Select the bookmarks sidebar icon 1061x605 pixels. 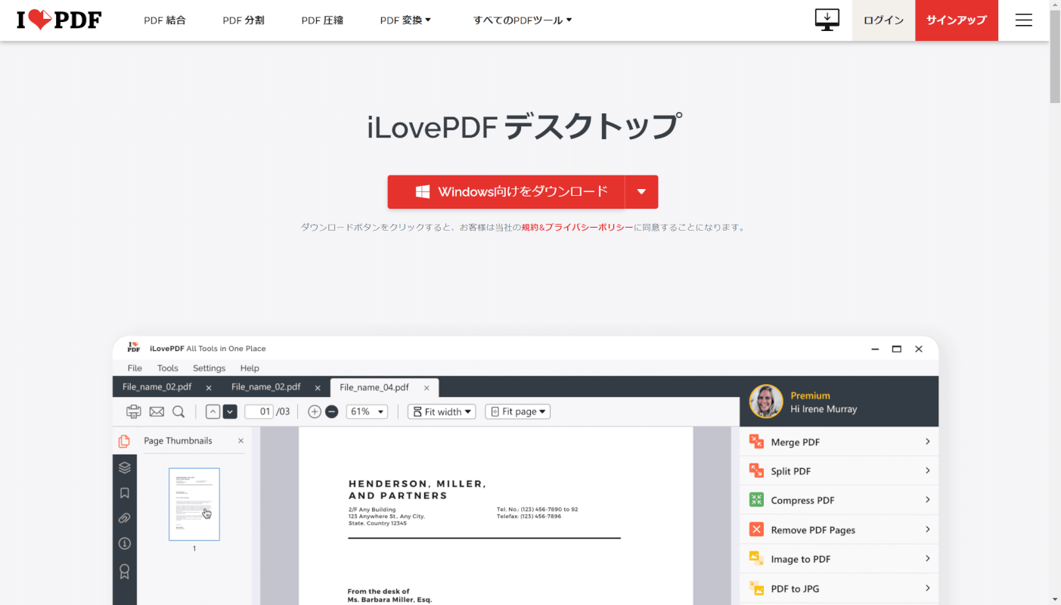(x=125, y=493)
